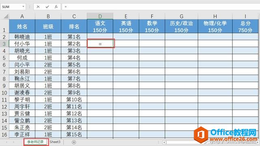The width and height of the screenshot is (260, 146).
Task: Click the 第10名 ranking cell
Action: tap(74, 99)
